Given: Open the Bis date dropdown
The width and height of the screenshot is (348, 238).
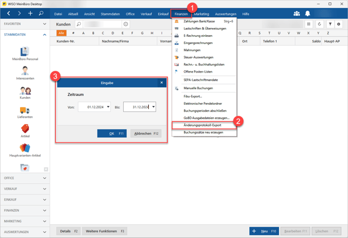Looking at the screenshot, I should coord(153,107).
